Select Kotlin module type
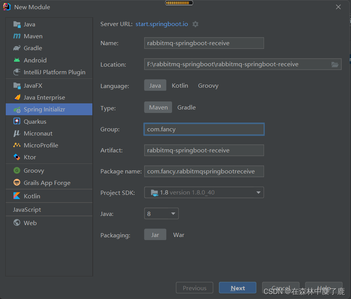This screenshot has width=351, height=299. pyautogui.click(x=49, y=196)
